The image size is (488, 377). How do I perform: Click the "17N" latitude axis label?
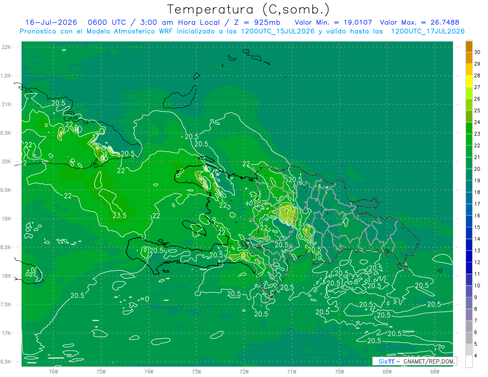pos(6,333)
